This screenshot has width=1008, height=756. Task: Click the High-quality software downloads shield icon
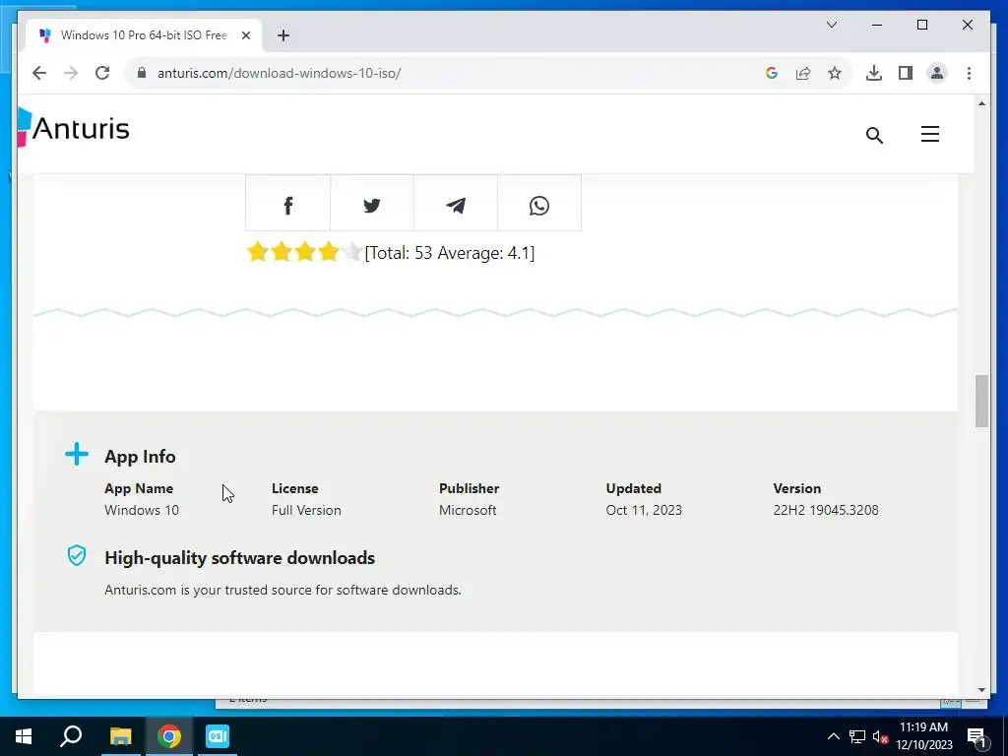click(77, 555)
